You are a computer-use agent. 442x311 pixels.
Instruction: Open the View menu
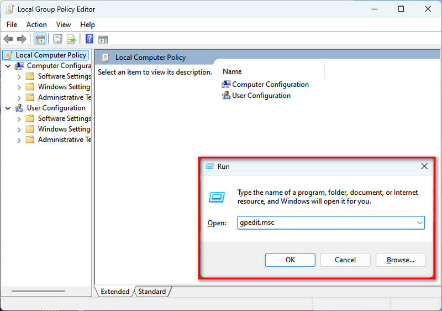click(x=64, y=24)
